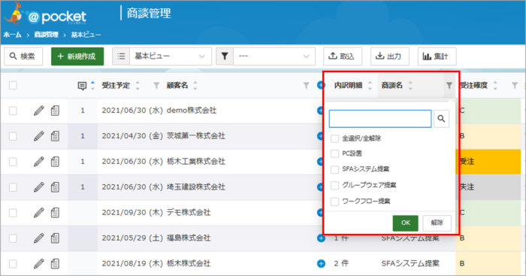This screenshot has width=526, height=276.
Task: Sort by the 顧客名 column arrows
Action: (x=195, y=85)
